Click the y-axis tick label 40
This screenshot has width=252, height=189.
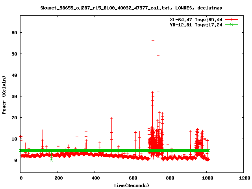click(14, 75)
